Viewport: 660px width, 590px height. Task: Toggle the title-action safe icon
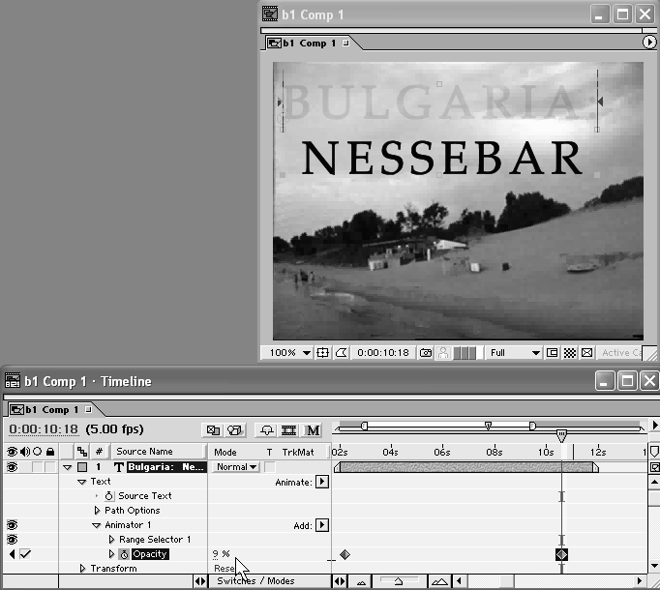[x=324, y=353]
